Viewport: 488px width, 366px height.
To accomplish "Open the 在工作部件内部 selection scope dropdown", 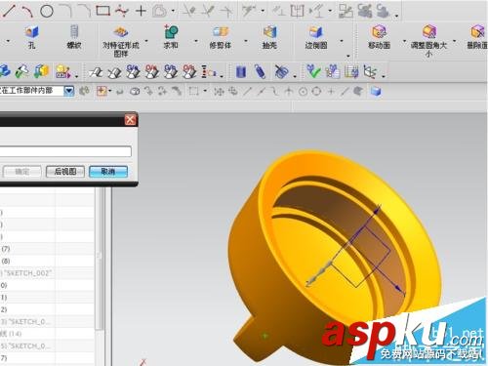I will click(x=69, y=91).
